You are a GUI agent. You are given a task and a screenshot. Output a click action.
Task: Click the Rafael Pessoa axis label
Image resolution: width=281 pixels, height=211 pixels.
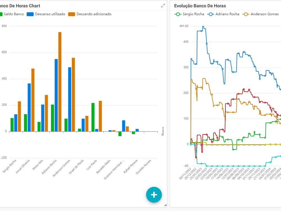[131, 166]
